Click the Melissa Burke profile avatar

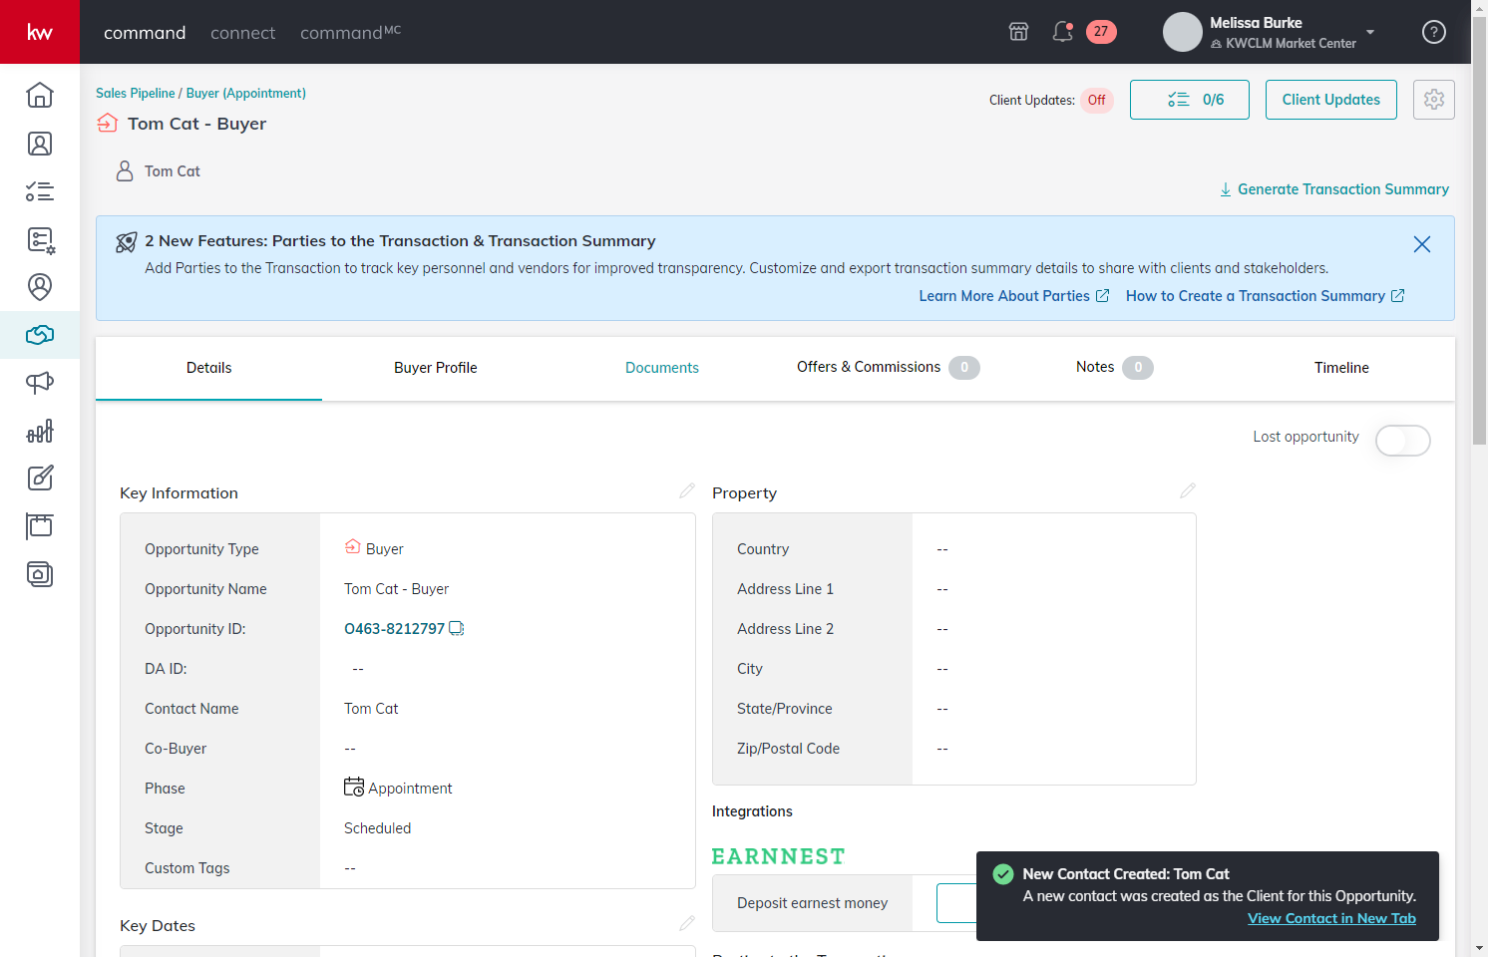point(1183,32)
